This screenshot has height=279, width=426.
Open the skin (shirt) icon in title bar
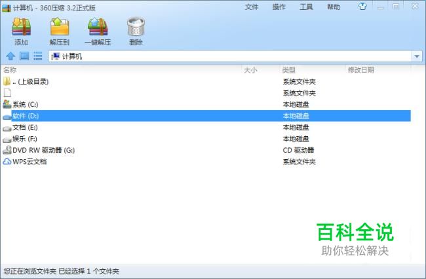362,7
